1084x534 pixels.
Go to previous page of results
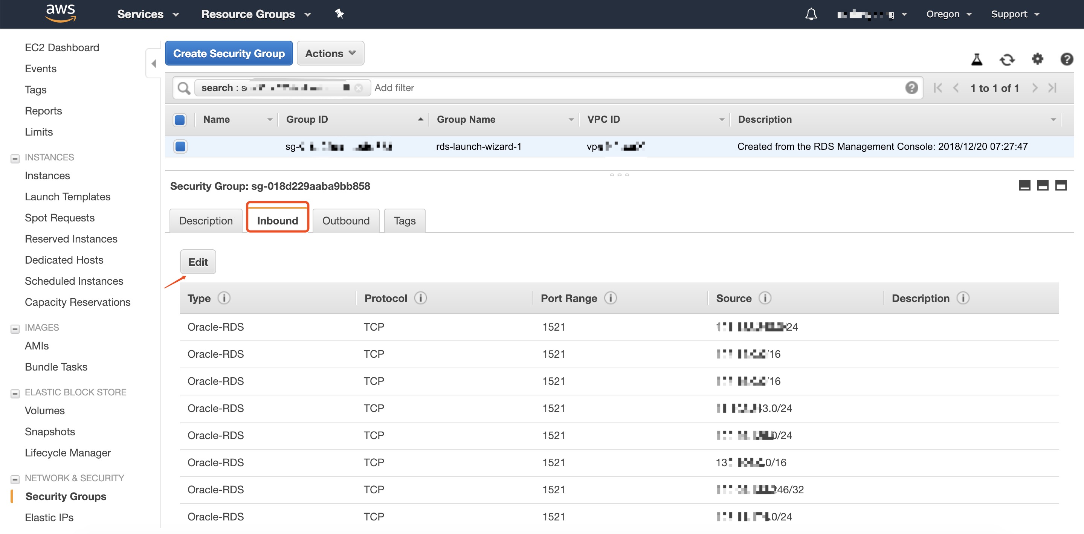coord(956,88)
